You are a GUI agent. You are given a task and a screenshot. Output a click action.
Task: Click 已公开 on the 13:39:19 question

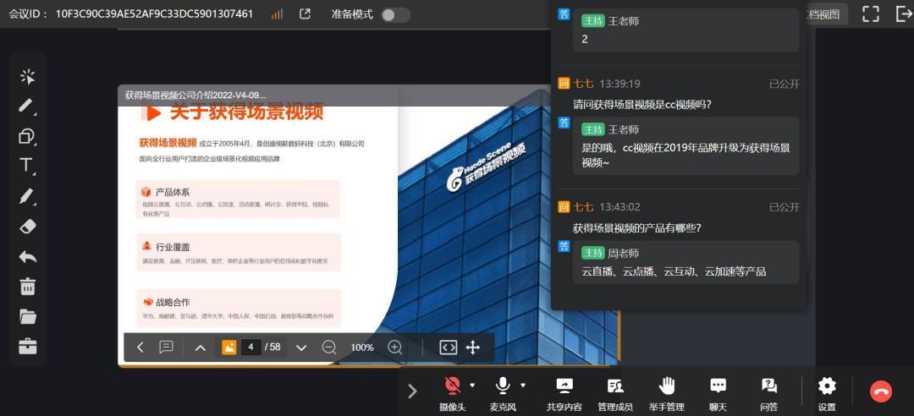pos(784,84)
